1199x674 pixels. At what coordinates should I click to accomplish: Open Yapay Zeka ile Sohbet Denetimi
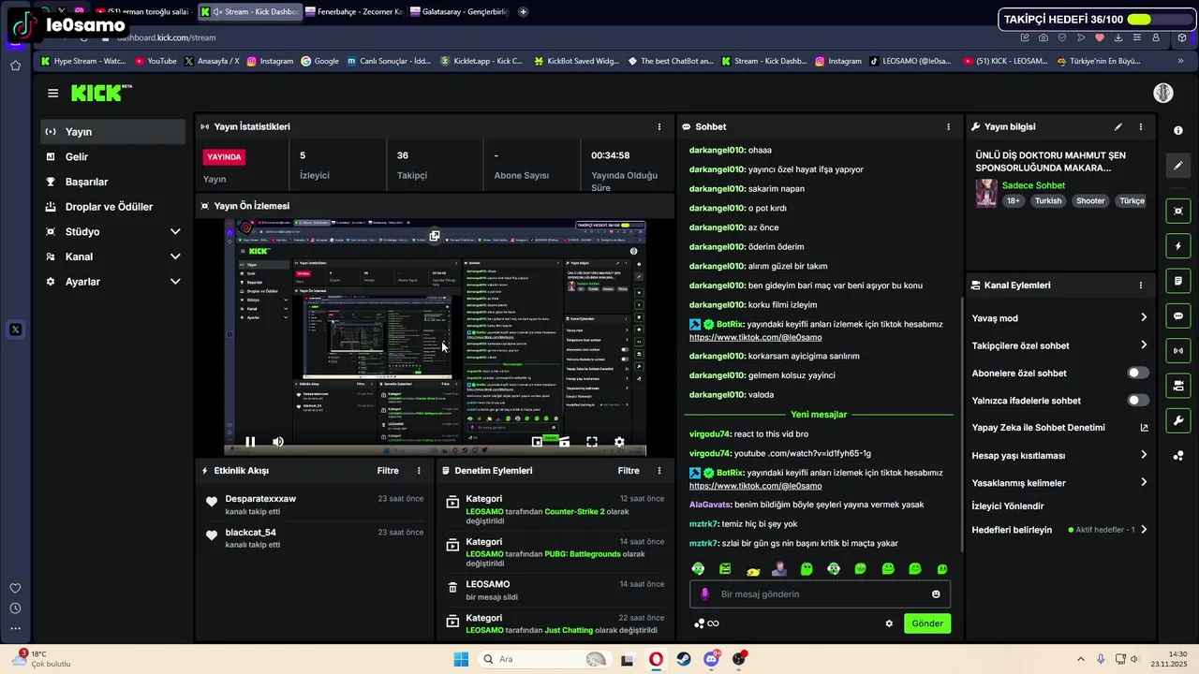pos(1059,428)
